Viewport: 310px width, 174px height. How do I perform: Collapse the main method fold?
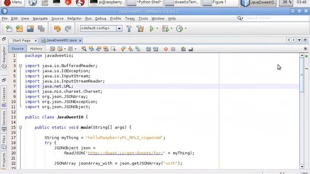20,128
